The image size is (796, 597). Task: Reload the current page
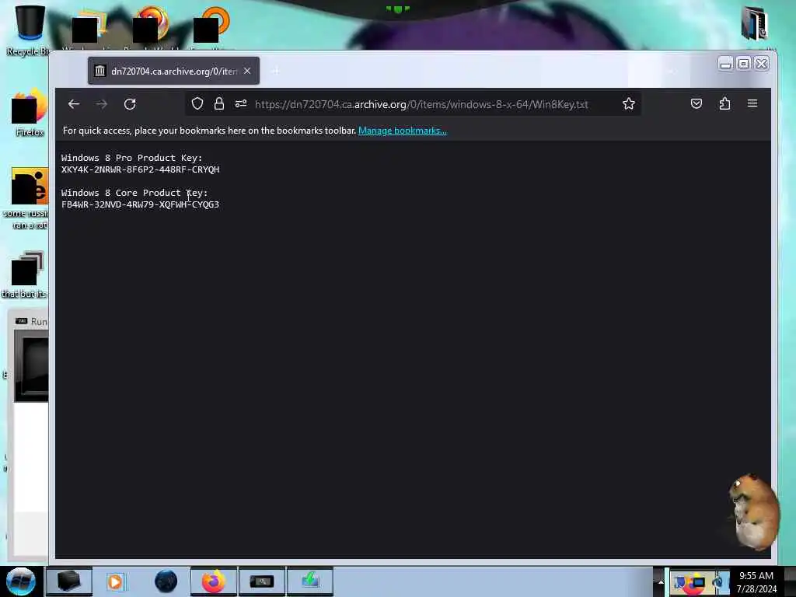coord(130,104)
